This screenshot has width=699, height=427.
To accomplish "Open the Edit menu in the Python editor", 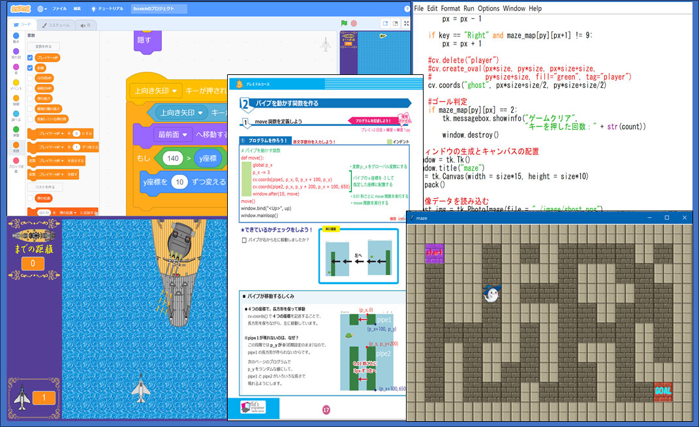I will coord(432,8).
